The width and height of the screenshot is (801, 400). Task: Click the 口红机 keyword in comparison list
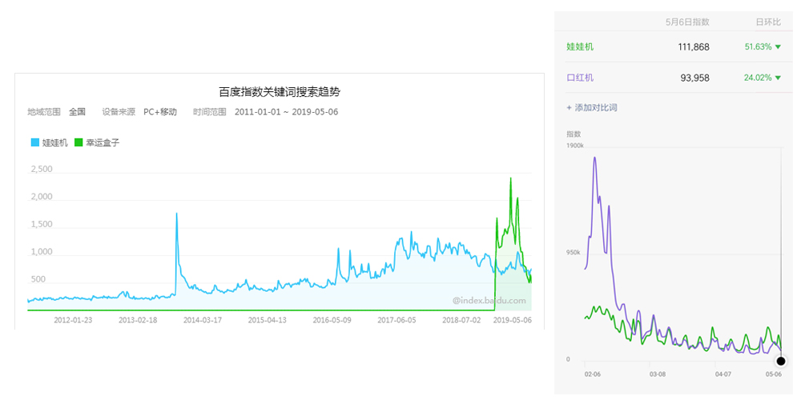click(580, 78)
